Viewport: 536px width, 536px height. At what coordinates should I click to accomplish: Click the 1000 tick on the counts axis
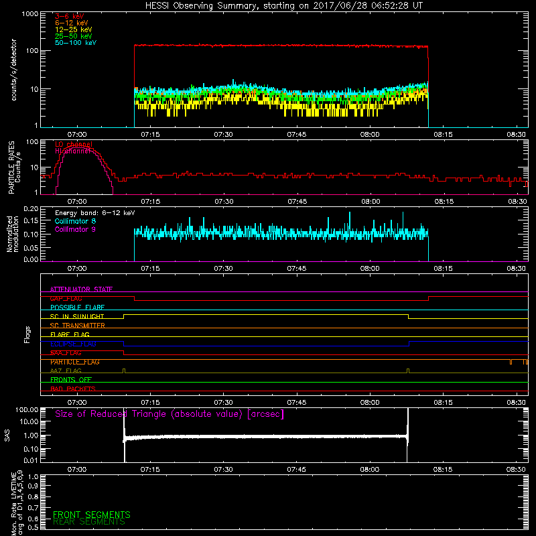29,14
